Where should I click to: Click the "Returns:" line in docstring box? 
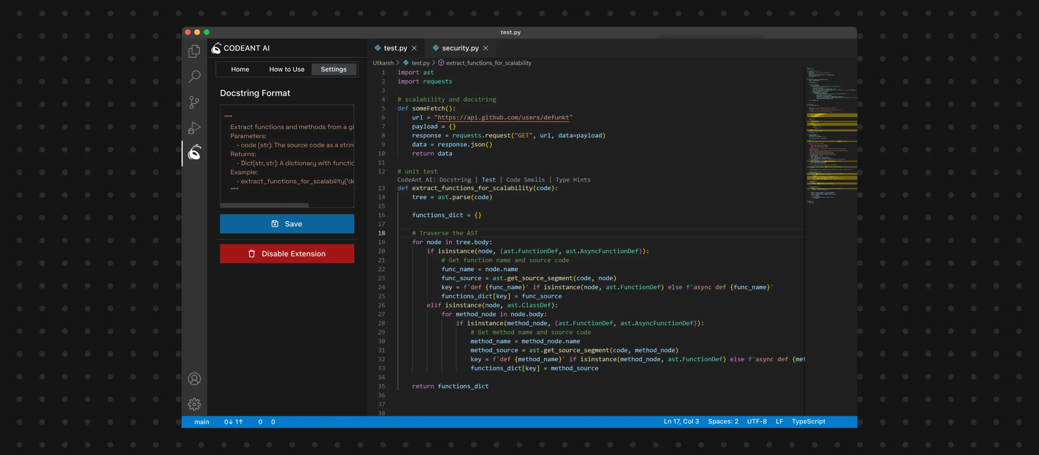(243, 154)
